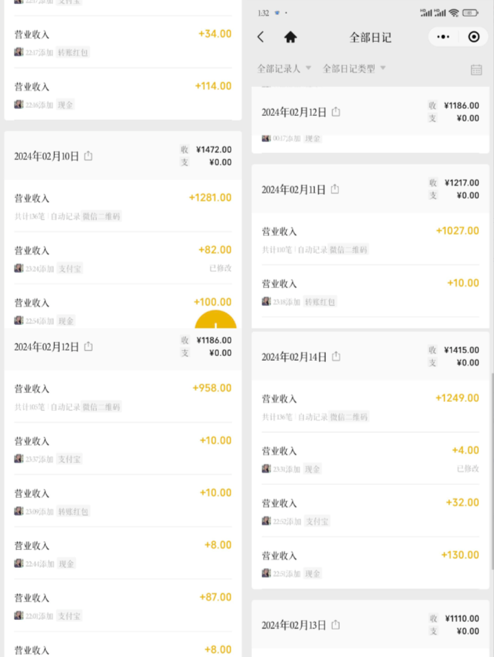The image size is (494, 657).
Task: Open the +1027.00 微信二维码 record
Action: [370, 239]
